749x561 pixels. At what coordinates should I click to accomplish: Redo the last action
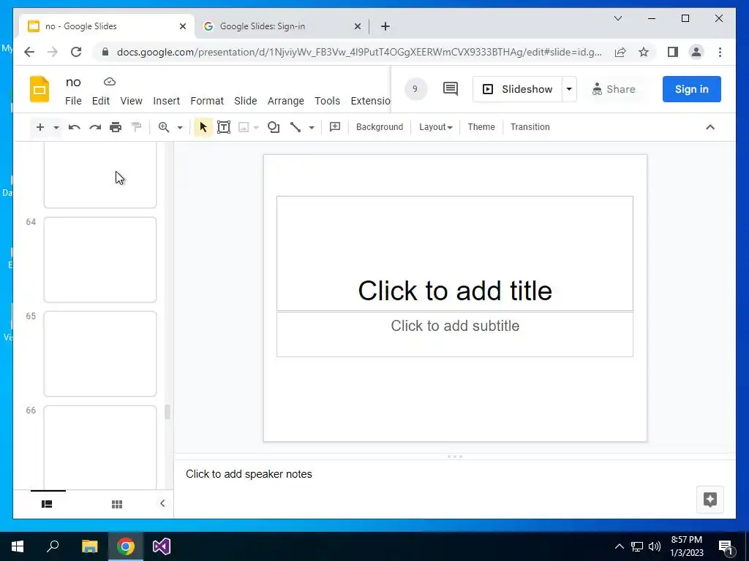click(95, 127)
